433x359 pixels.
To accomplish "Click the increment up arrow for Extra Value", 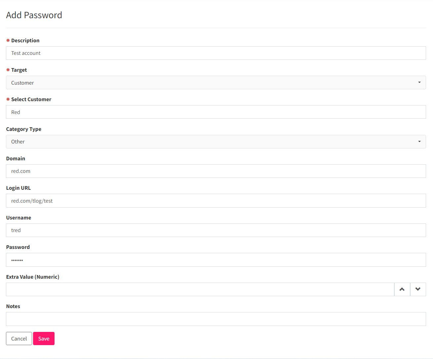I will [402, 289].
